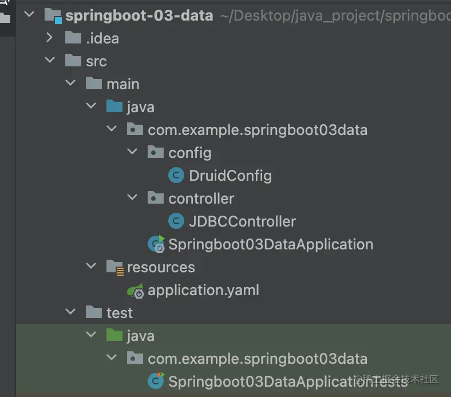Click the test package folder icon
This screenshot has height=397, width=451.
pos(135,358)
